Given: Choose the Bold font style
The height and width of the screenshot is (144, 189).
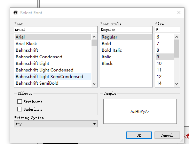Looking at the screenshot, I should (x=126, y=44).
